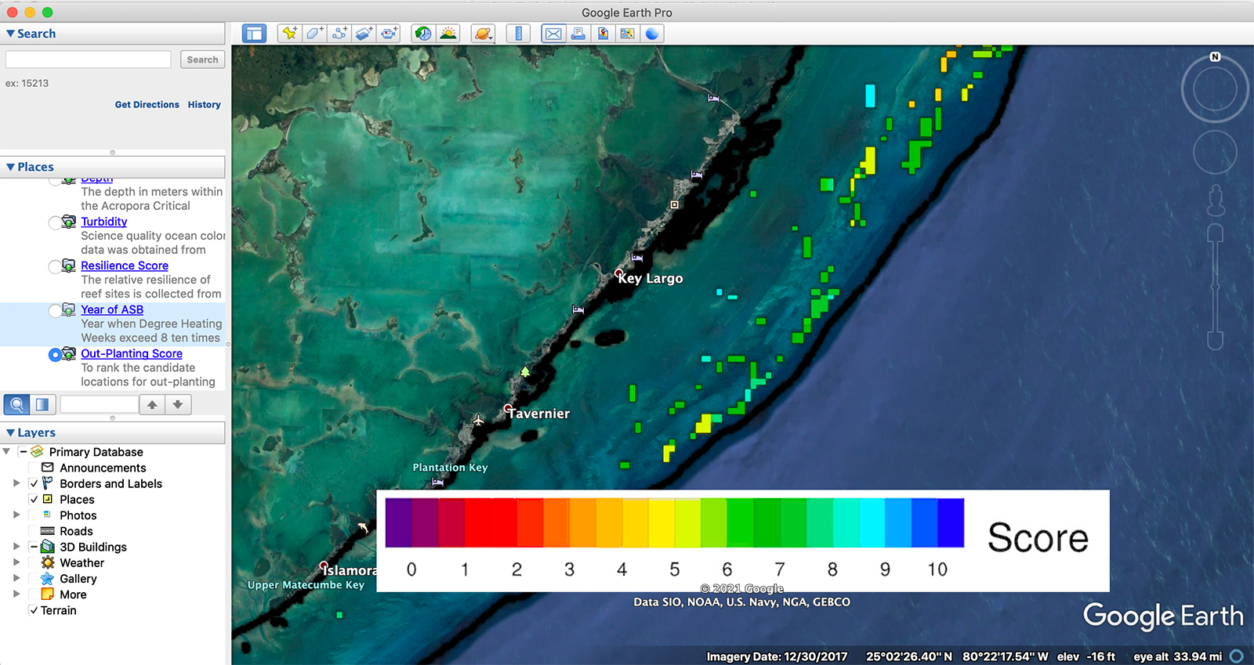Click the move joystick navigation control
The width and height of the screenshot is (1254, 665).
1215,152
